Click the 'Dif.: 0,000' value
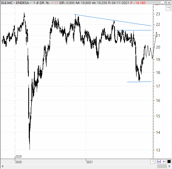The height and width of the screenshot is (169, 172). point(67,3)
